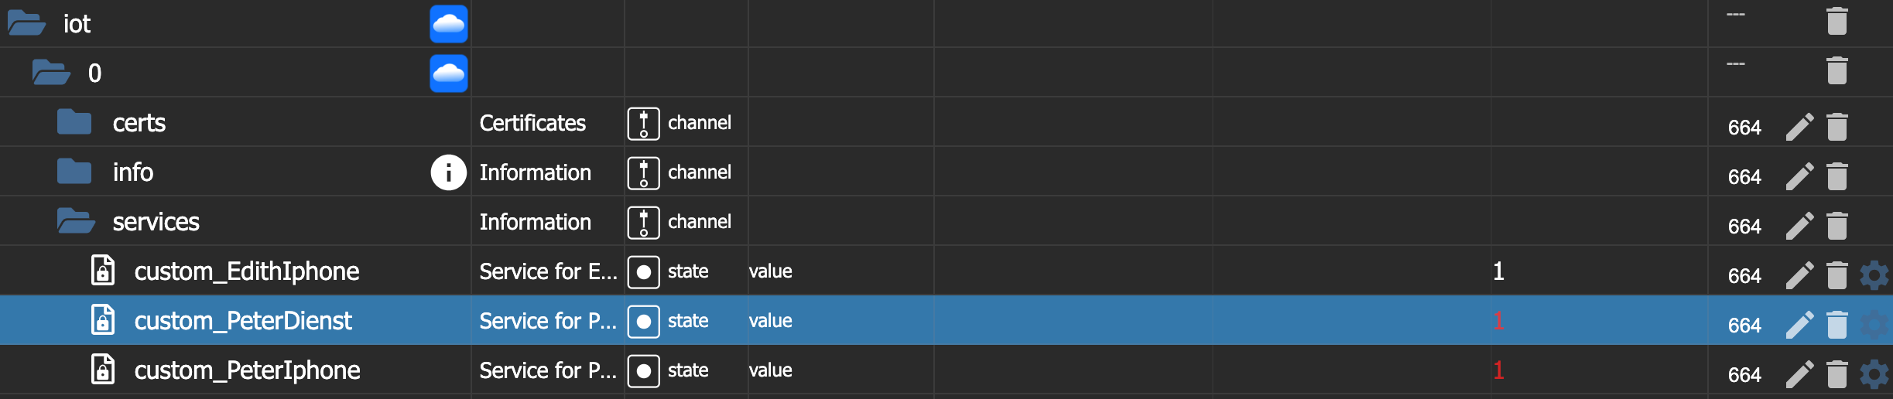This screenshot has height=399, width=1893.
Task: Edit the custom_PeterIphone state object
Action: pos(1799,374)
